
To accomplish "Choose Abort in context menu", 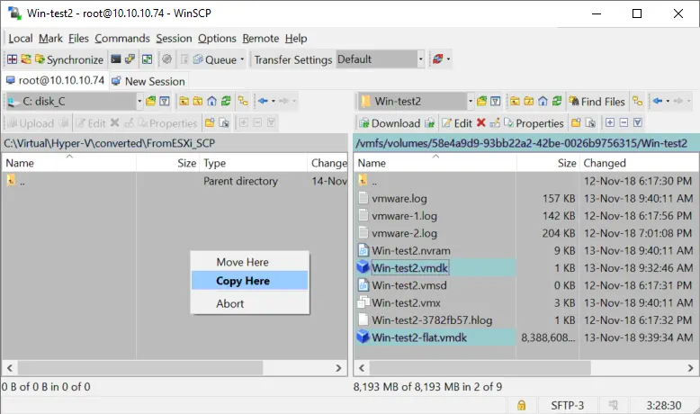I will point(250,303).
